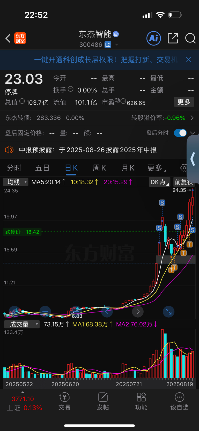199x431 pixels.
Task: Tap the lowest T marker on chart
Action: pyautogui.click(x=171, y=270)
